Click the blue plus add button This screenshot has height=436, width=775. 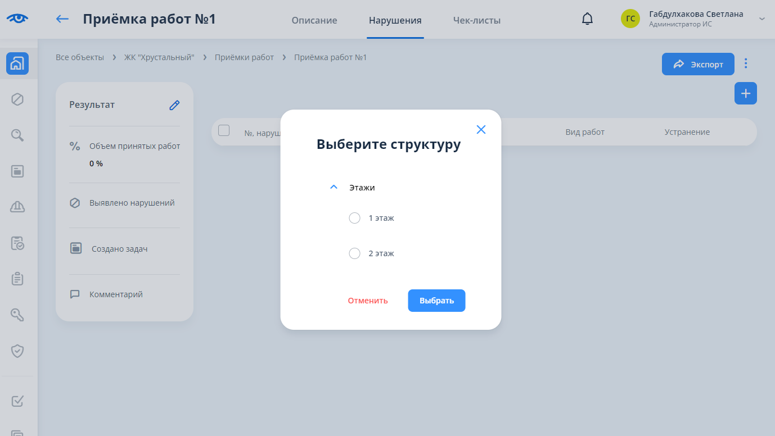(x=745, y=93)
